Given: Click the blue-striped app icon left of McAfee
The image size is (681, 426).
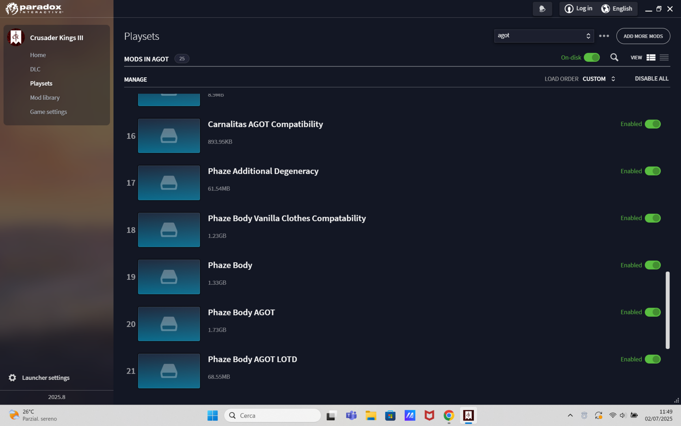Looking at the screenshot, I should click(410, 415).
